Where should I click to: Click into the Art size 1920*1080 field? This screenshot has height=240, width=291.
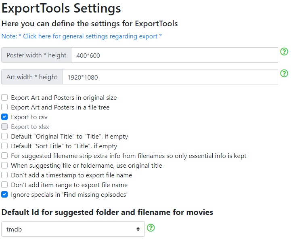170,77
